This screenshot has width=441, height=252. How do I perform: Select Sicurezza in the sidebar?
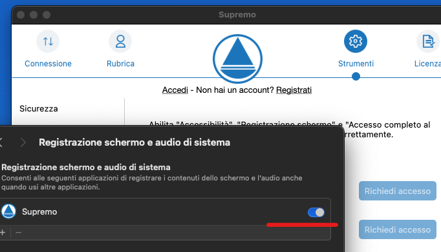39,108
